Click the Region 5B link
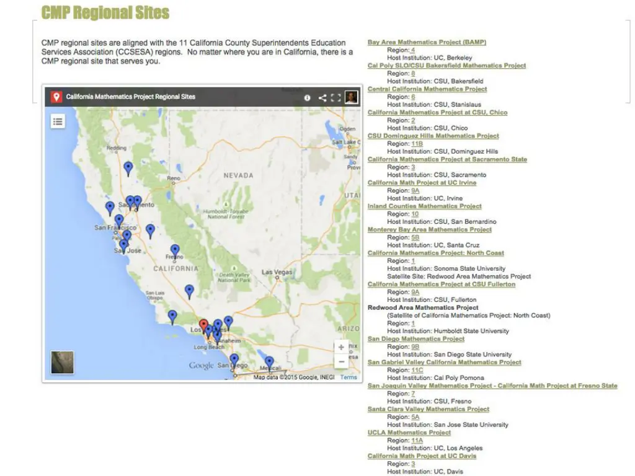 click(x=415, y=238)
